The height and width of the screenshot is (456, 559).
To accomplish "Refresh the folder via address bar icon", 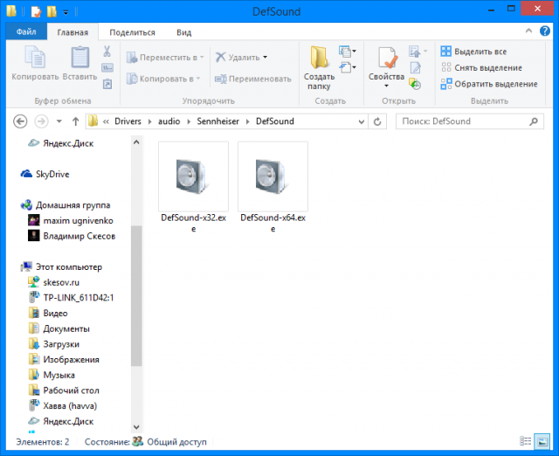I will pos(378,121).
